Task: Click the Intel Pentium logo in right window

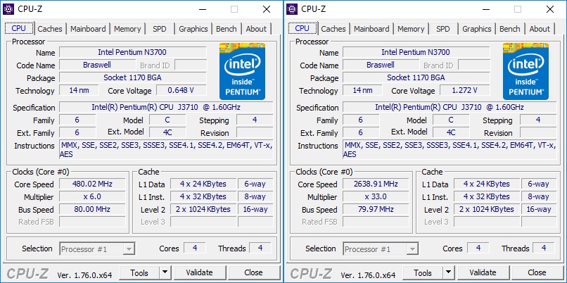Action: pyautogui.click(x=525, y=71)
